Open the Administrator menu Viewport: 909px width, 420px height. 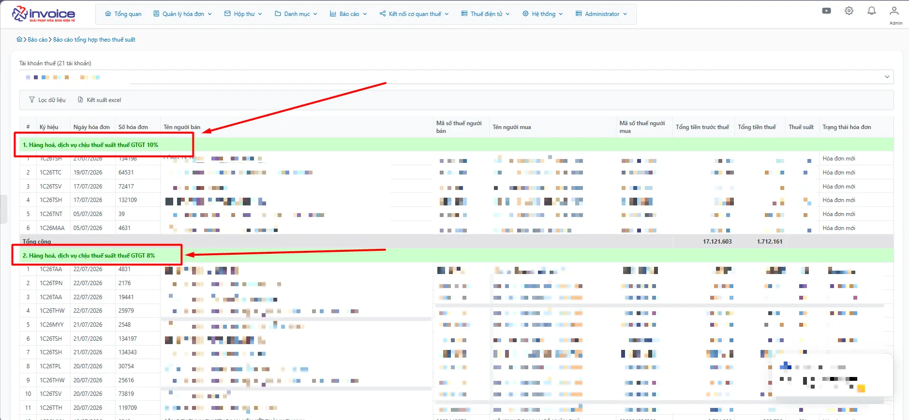(601, 14)
